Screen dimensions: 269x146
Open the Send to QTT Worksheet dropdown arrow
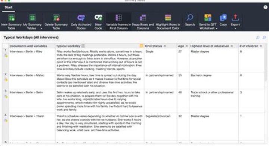[x=216, y=29]
